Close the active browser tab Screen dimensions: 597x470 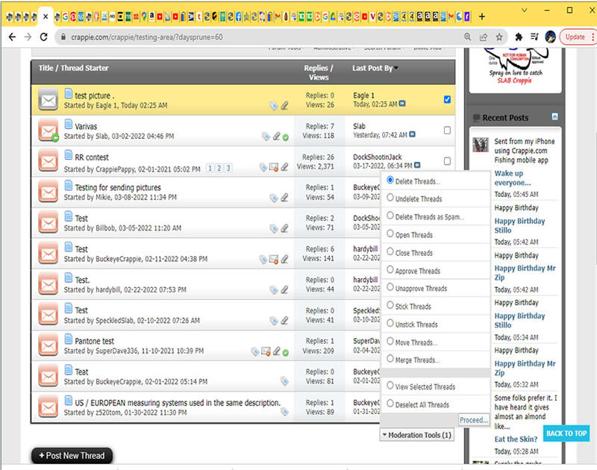pyautogui.click(x=46, y=16)
